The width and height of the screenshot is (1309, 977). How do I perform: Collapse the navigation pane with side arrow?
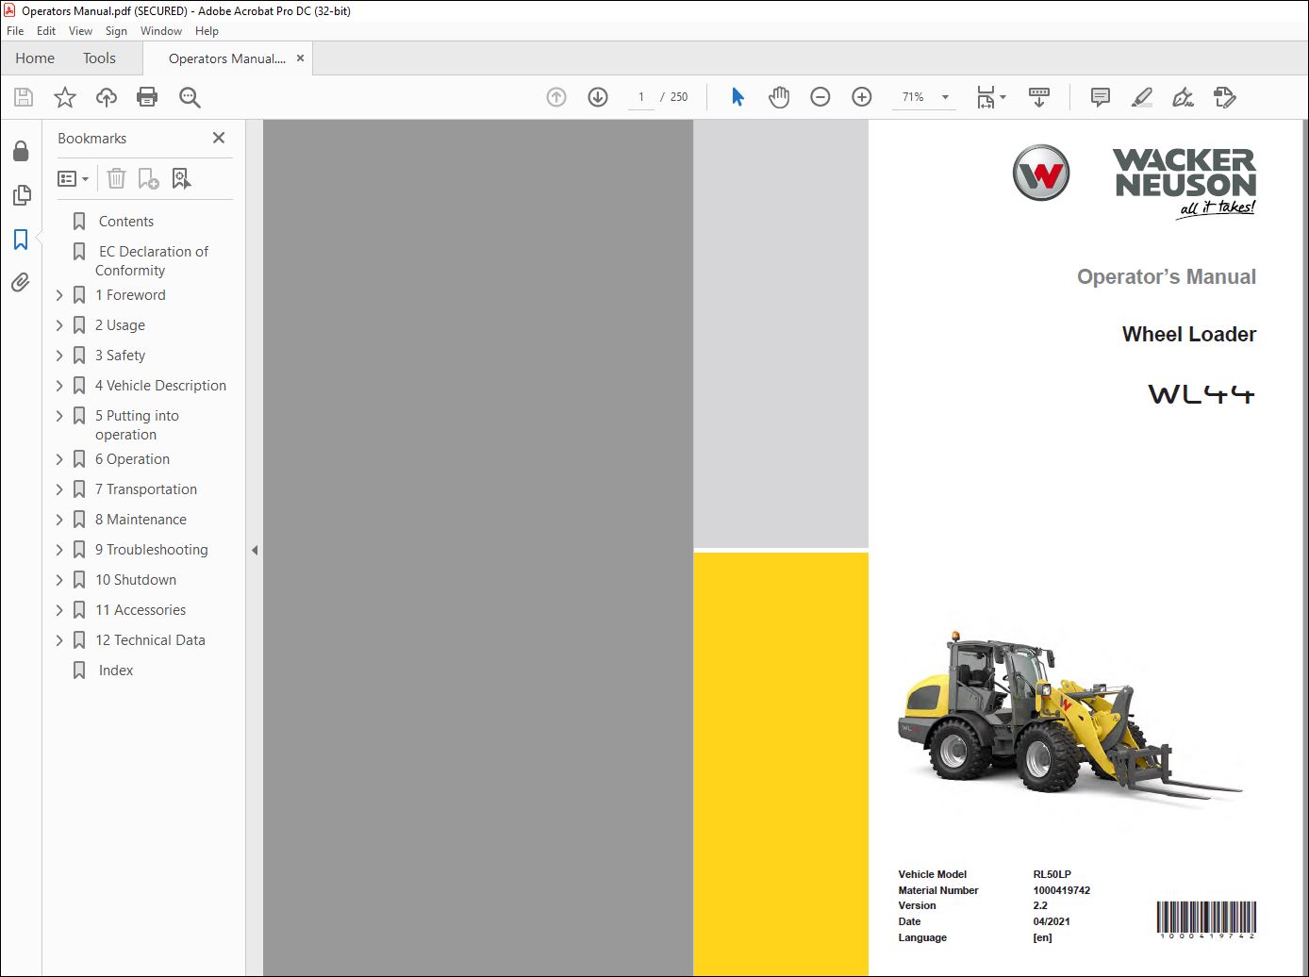(x=254, y=550)
